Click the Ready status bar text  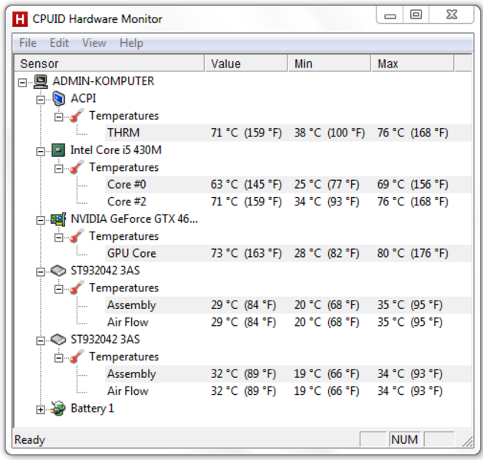[x=30, y=439]
